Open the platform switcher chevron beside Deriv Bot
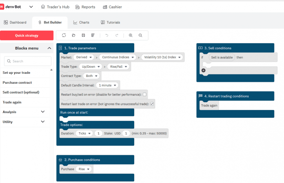 click(x=31, y=7)
